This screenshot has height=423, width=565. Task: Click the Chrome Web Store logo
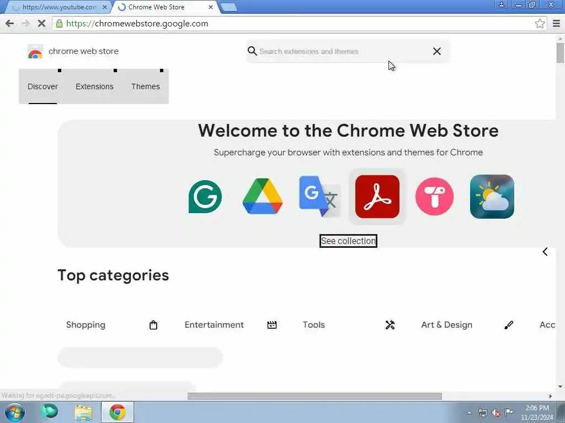[x=35, y=51]
